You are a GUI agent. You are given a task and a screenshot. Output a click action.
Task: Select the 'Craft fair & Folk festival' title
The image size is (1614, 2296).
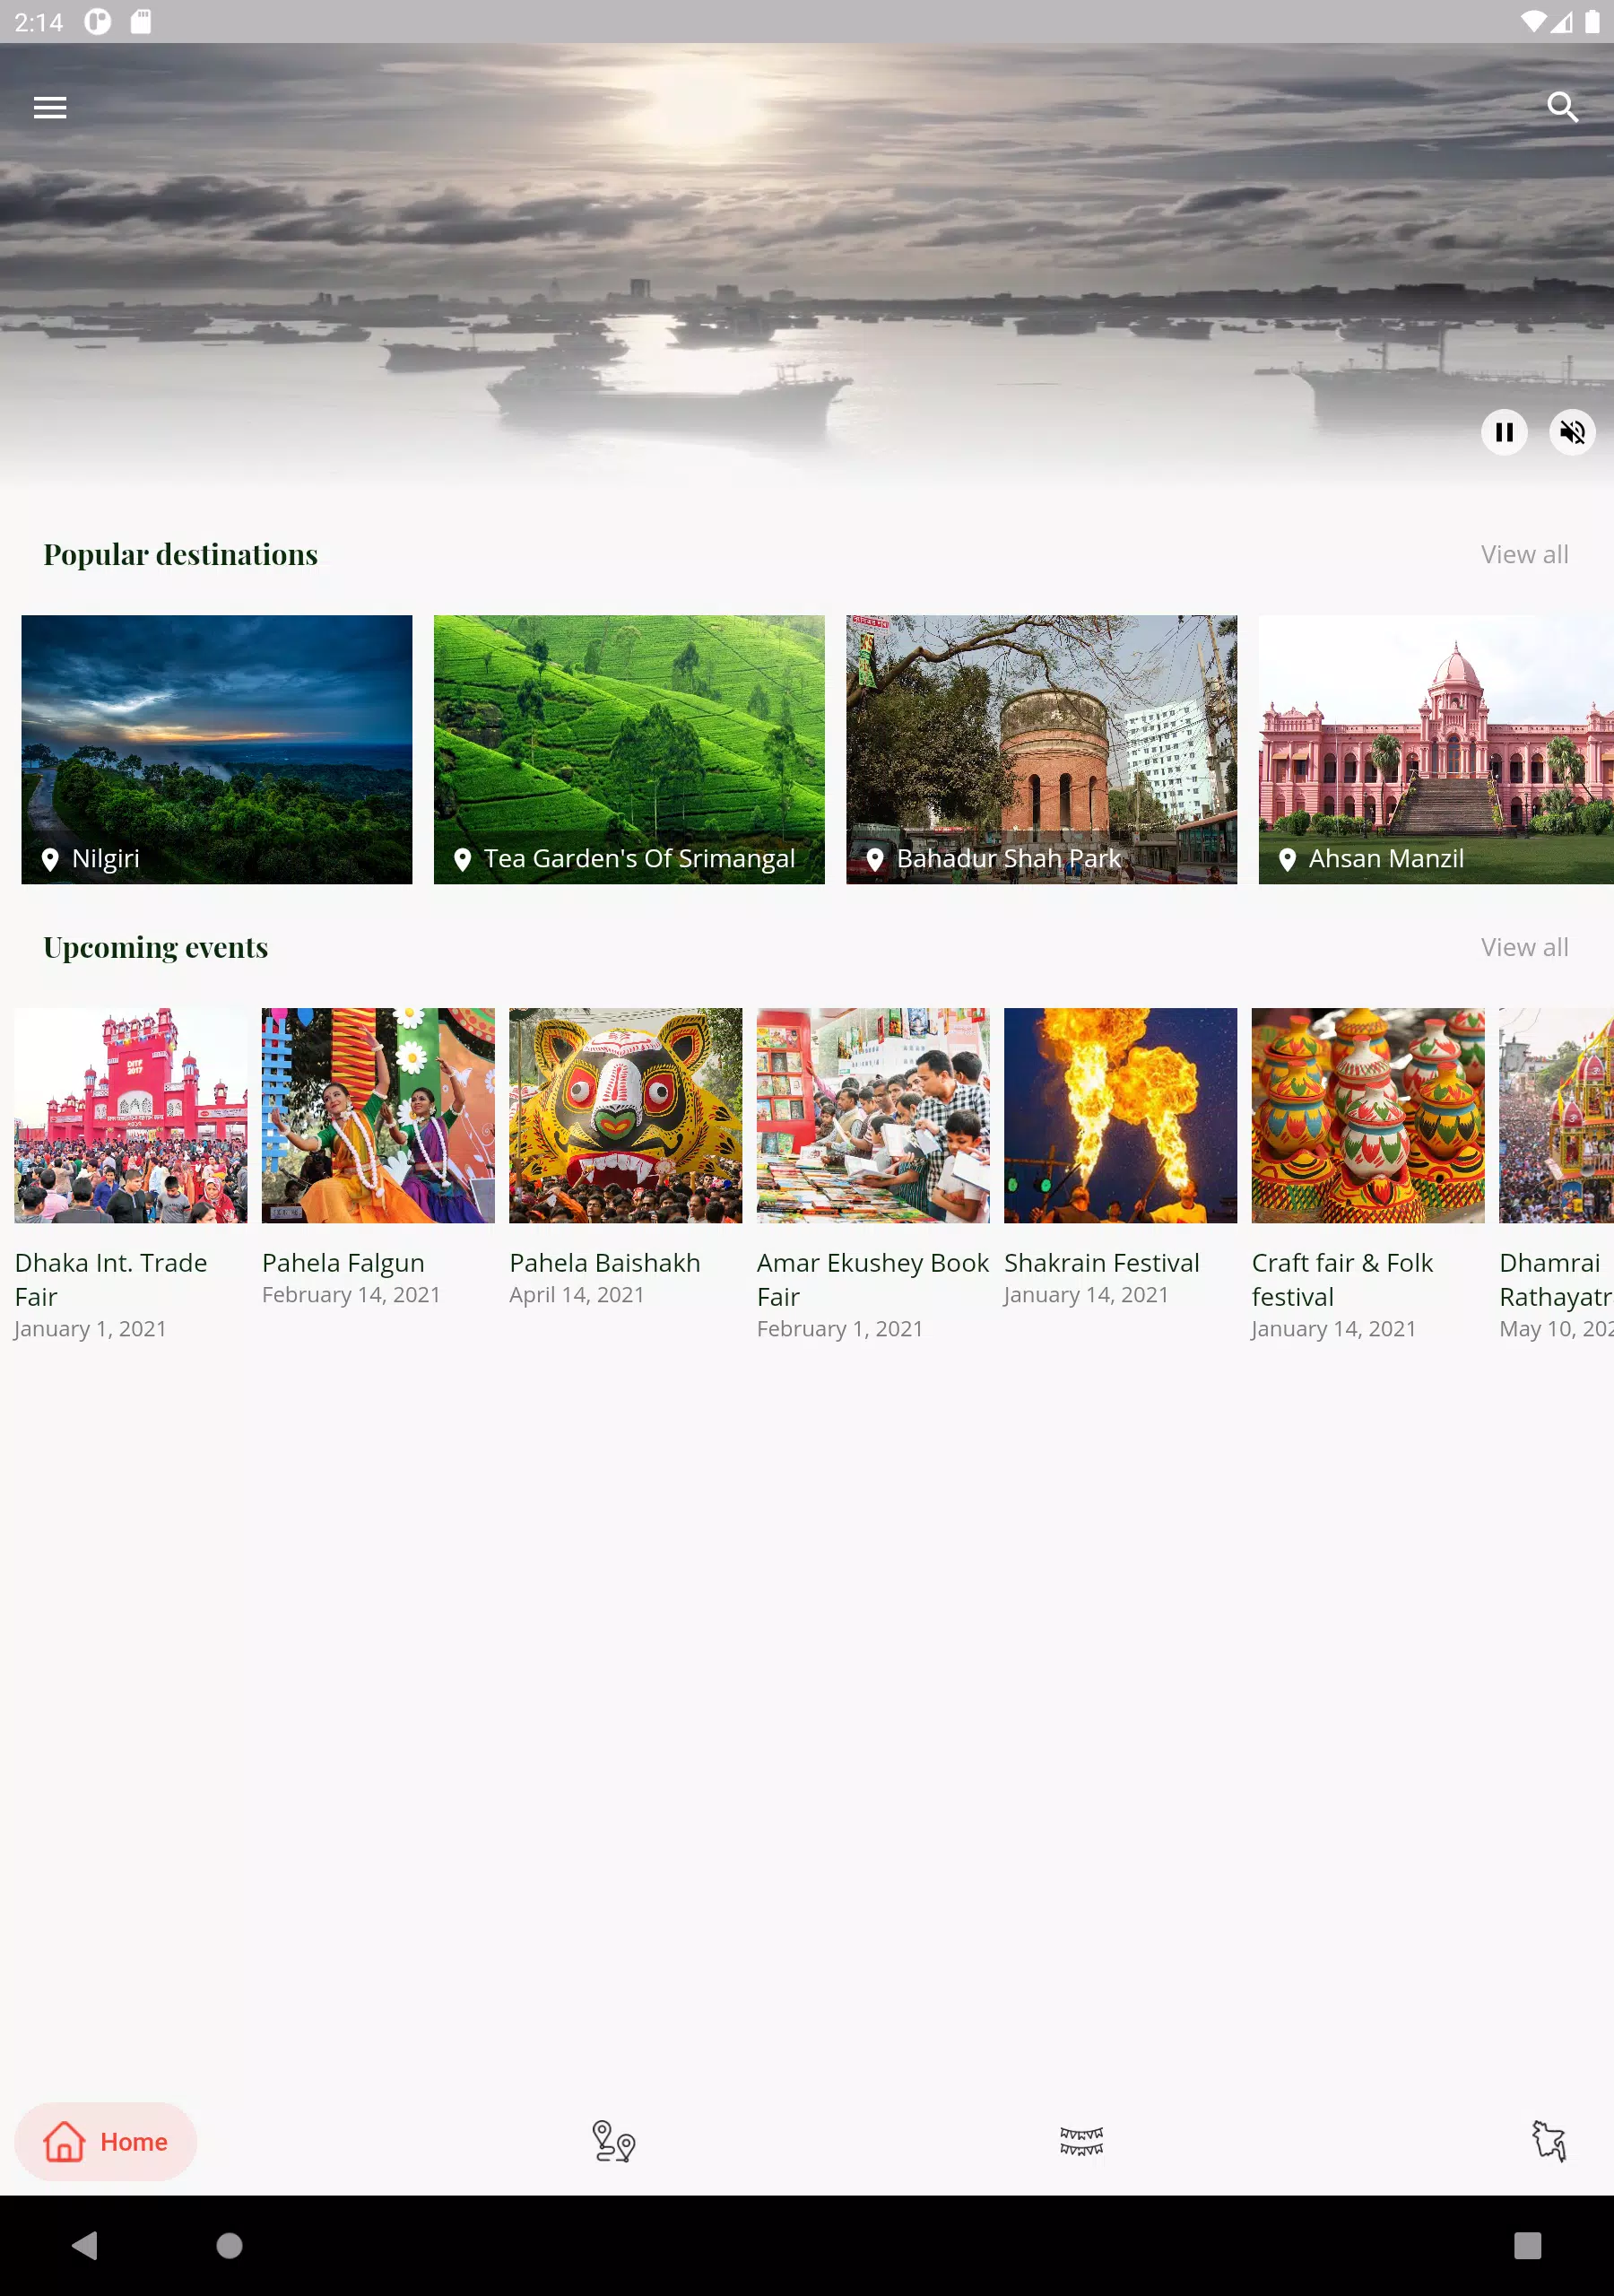point(1343,1280)
